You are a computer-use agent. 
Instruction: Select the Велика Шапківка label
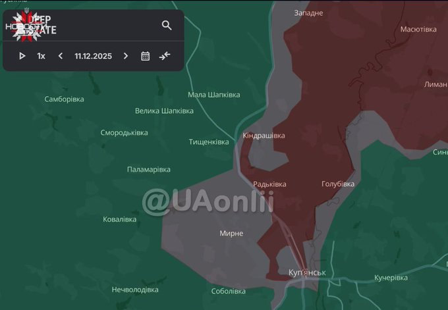pyautogui.click(x=164, y=111)
